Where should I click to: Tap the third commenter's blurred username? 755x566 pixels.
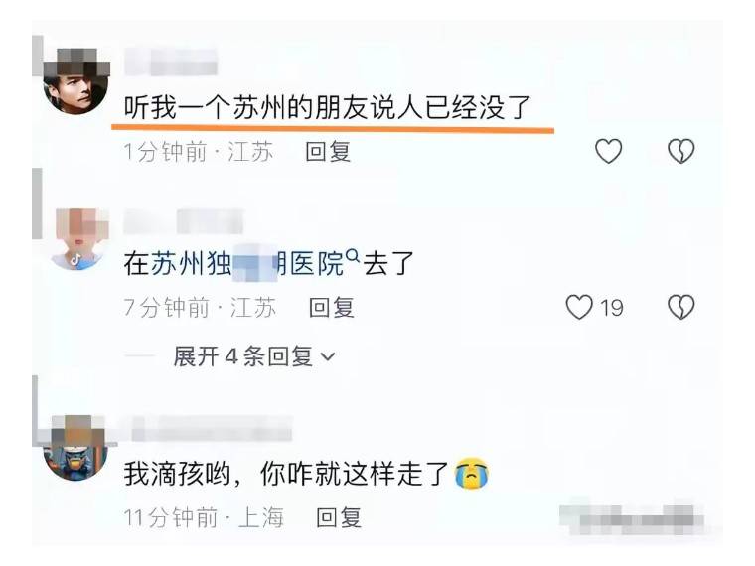coord(212,428)
